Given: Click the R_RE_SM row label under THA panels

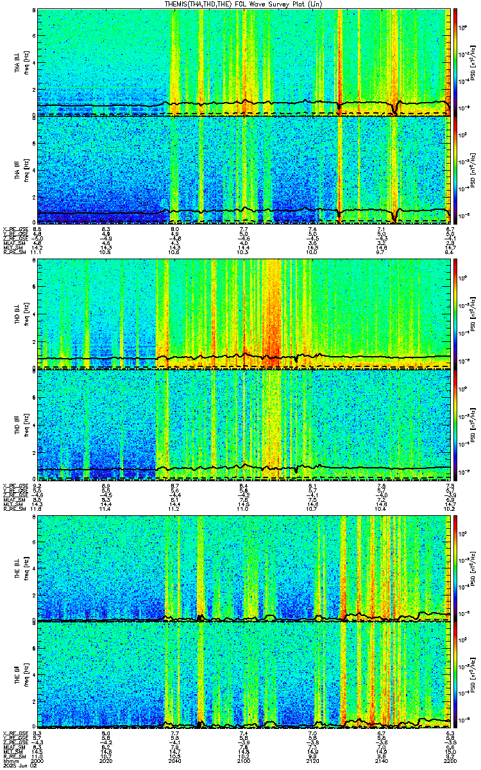Looking at the screenshot, I should [x=13, y=253].
